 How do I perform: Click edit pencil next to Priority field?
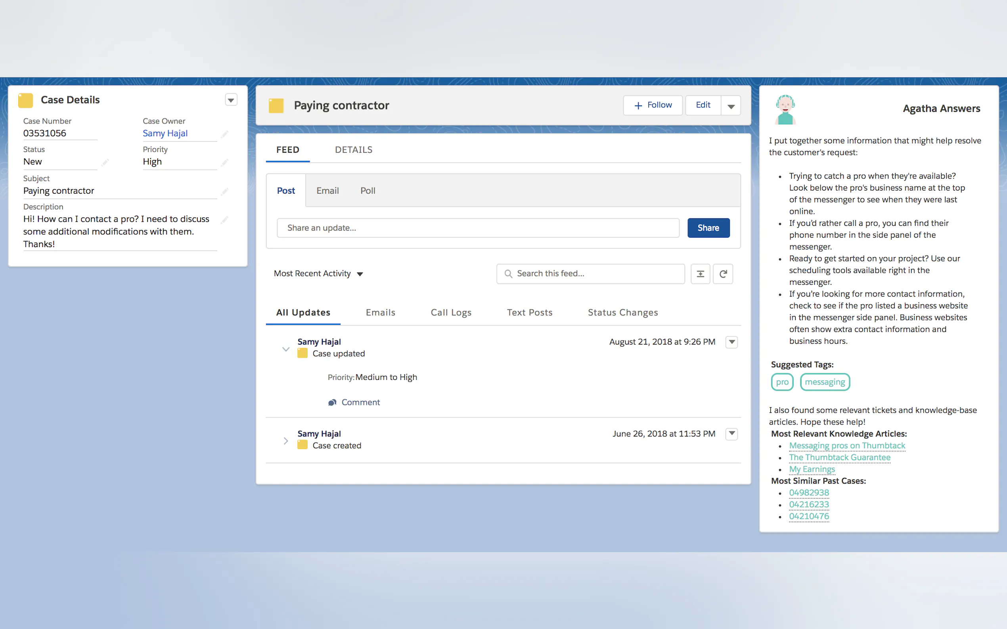coord(225,162)
